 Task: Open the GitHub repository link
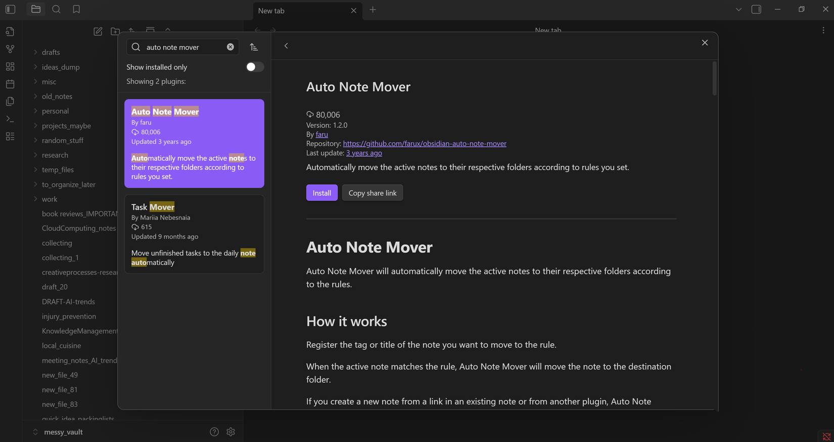click(x=424, y=143)
